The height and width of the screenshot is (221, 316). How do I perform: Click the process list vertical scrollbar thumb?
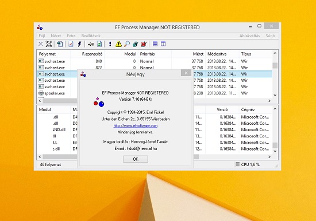pos(275,65)
